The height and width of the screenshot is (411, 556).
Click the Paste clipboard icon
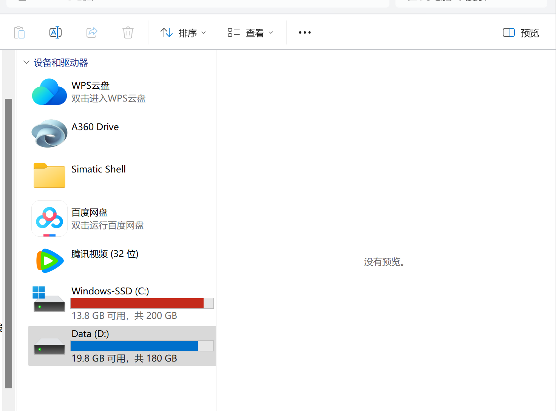pos(19,33)
